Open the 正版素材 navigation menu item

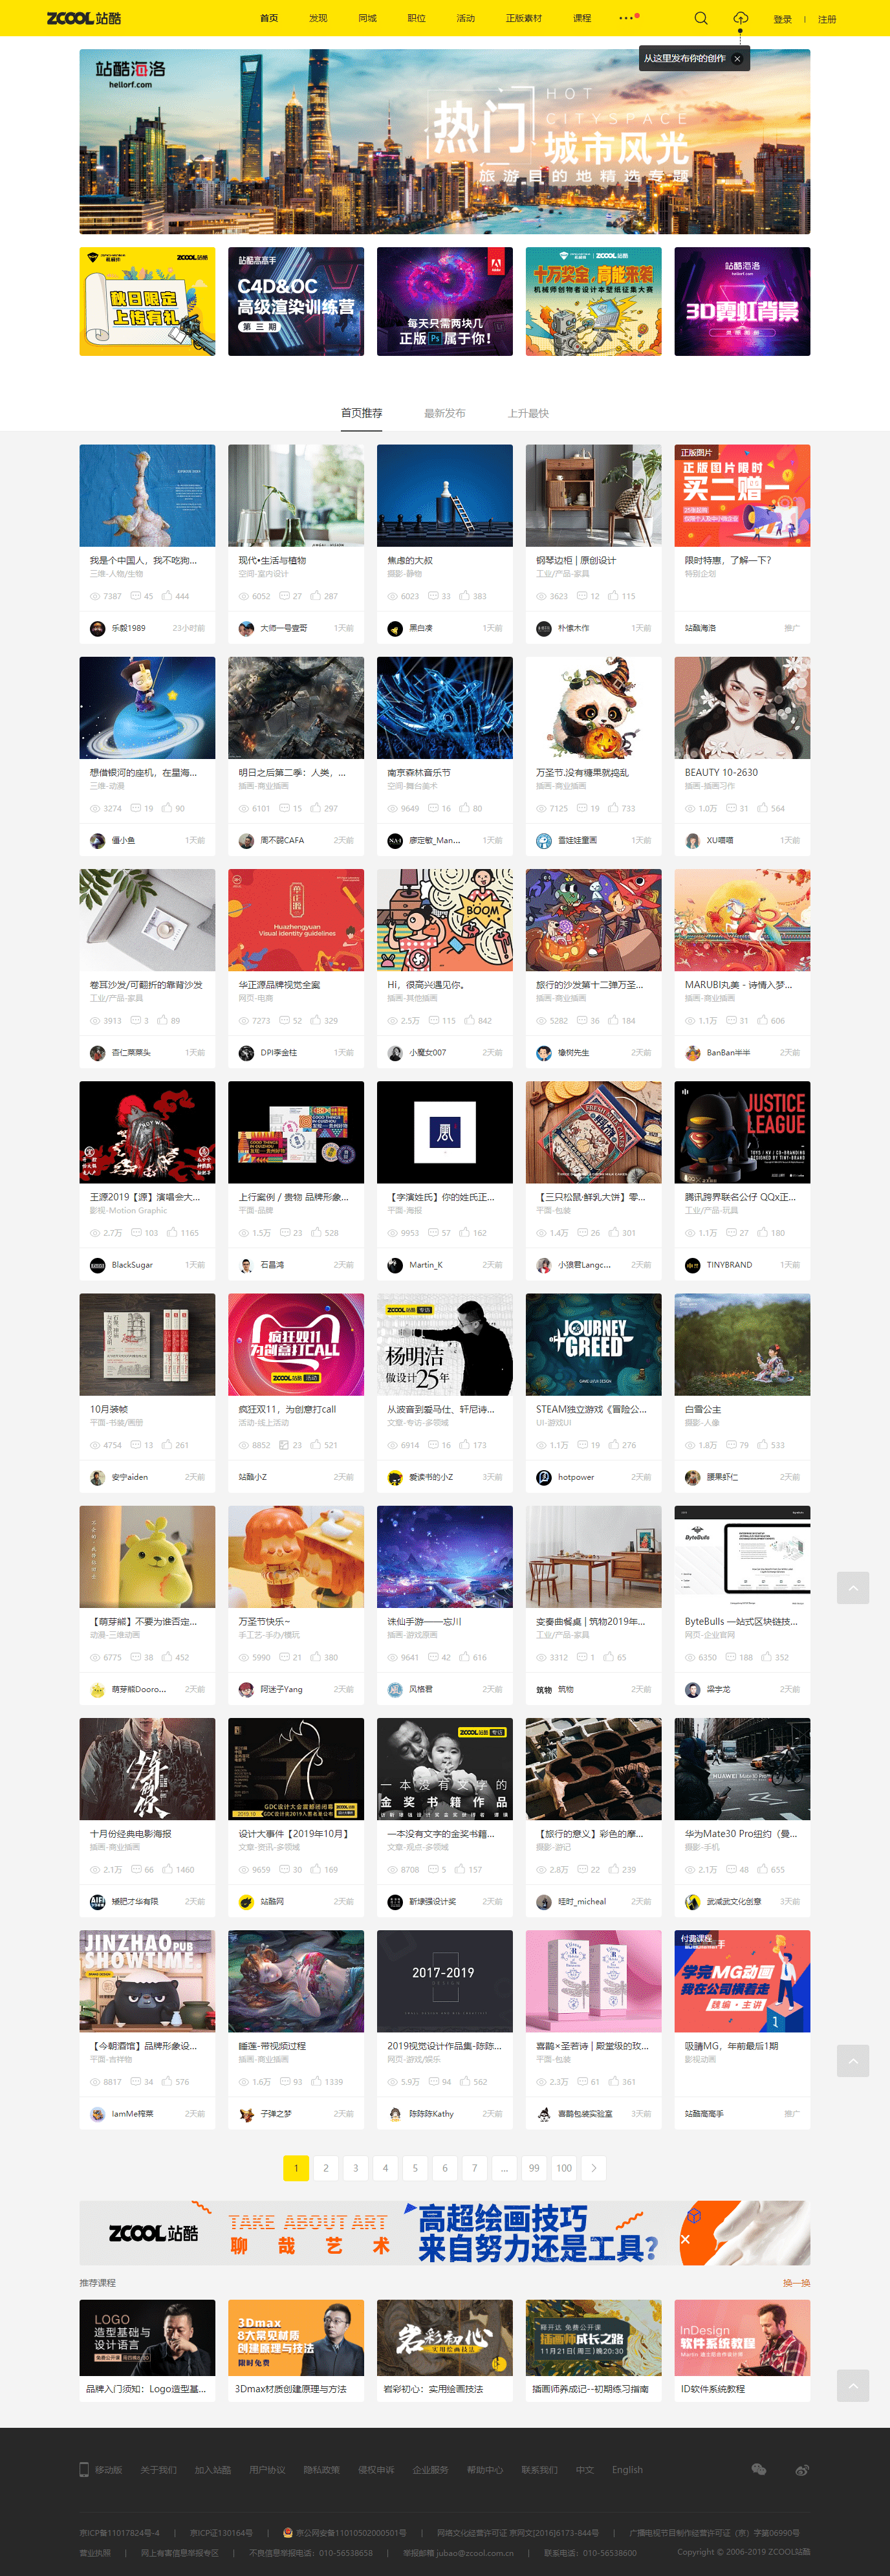tap(523, 18)
